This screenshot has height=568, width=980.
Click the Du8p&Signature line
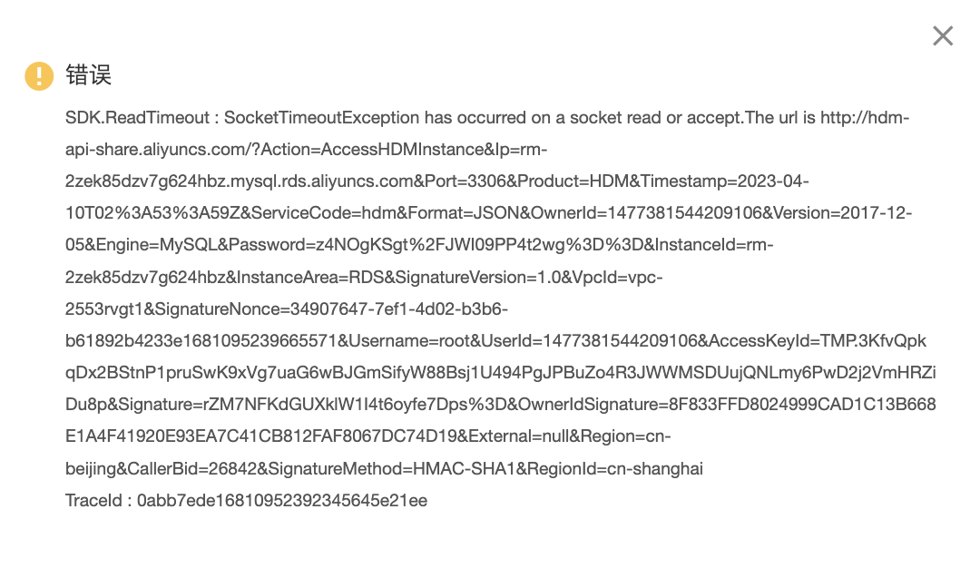click(500, 405)
